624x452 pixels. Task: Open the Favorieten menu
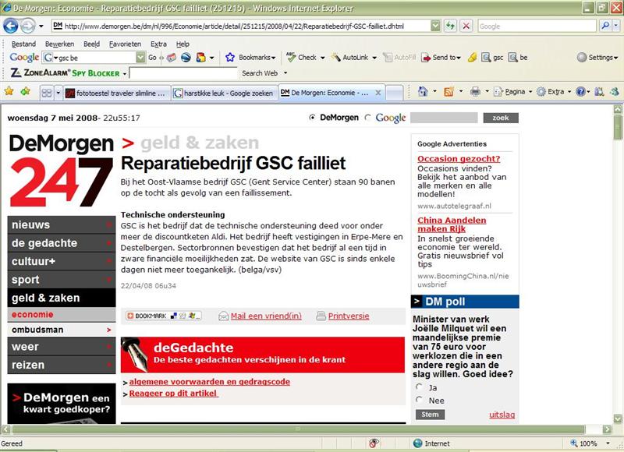point(125,44)
